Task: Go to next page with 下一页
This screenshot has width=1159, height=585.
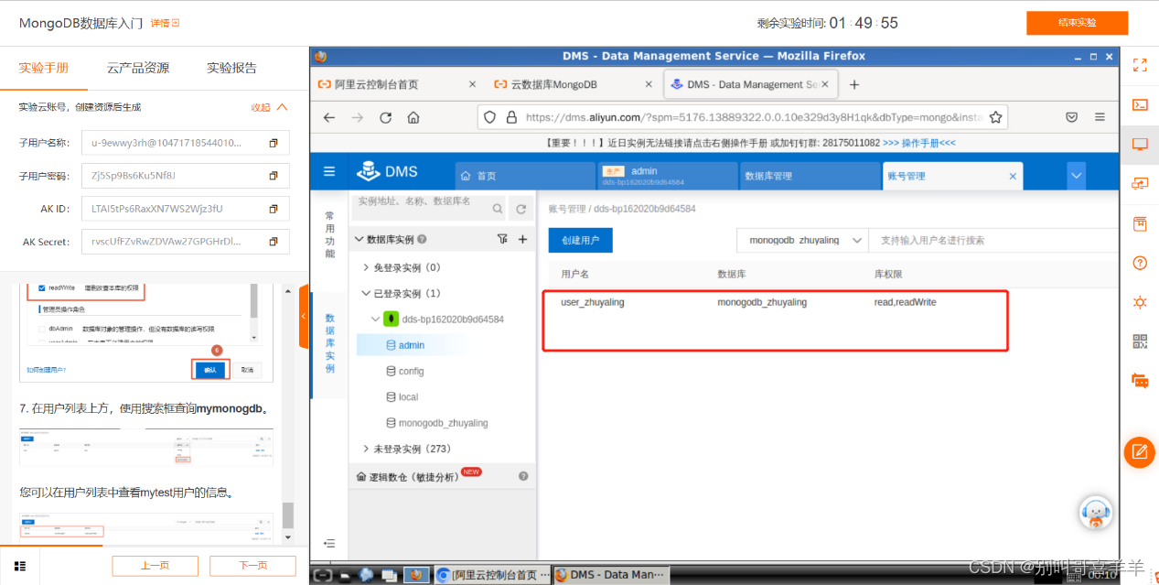Action: [x=252, y=566]
